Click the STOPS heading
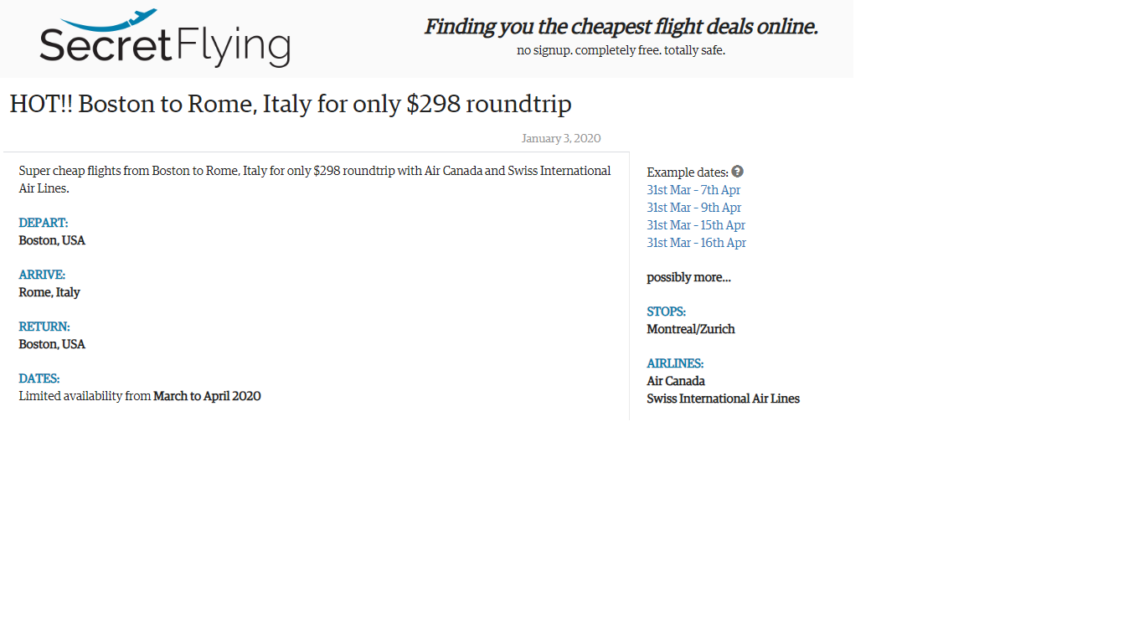1144x643 pixels. (x=666, y=311)
